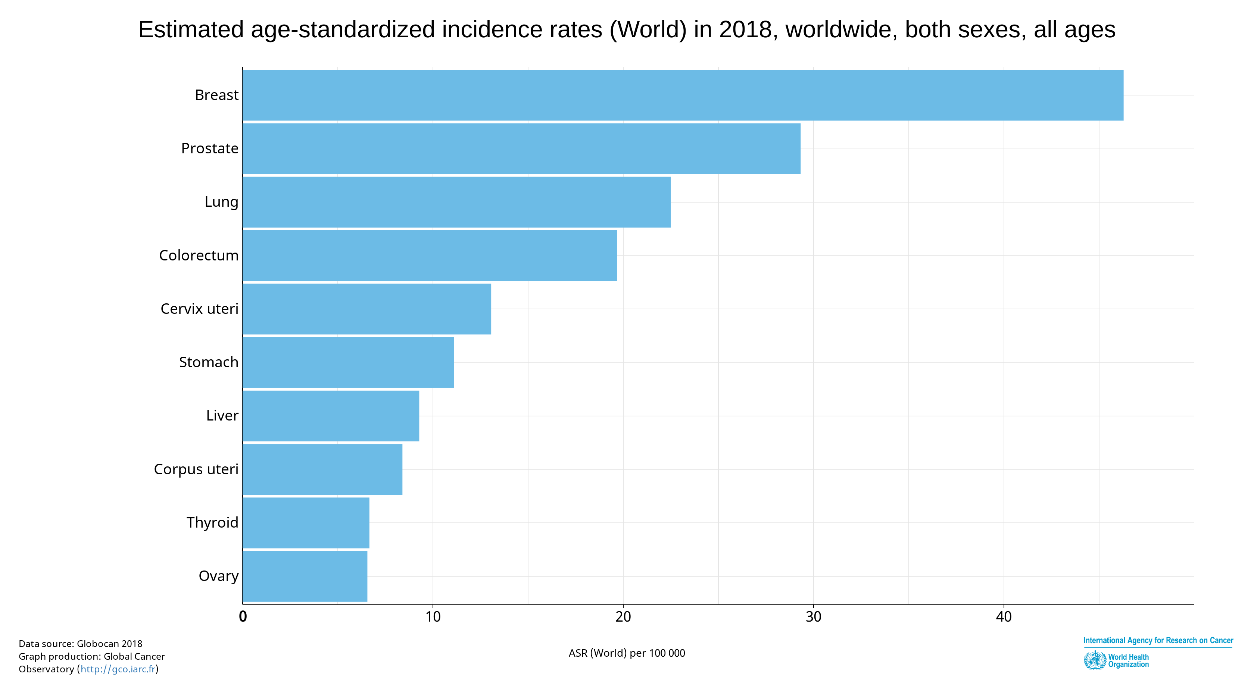The width and height of the screenshot is (1254, 694).
Task: Click the Liver bar
Action: (x=331, y=417)
